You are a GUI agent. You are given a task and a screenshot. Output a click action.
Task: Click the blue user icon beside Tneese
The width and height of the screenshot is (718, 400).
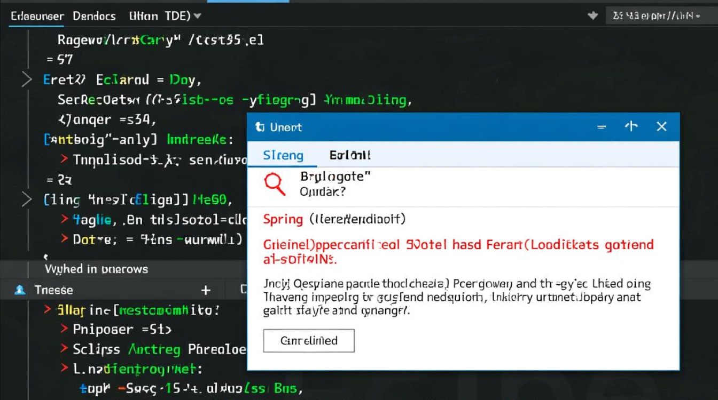(x=20, y=290)
